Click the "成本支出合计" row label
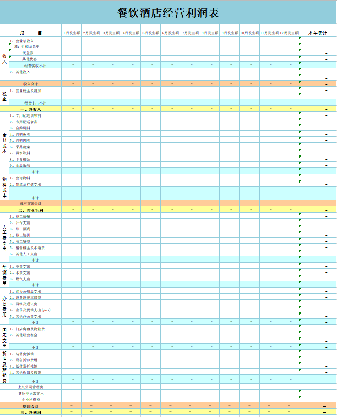The image size is (337, 417). pos(31,204)
